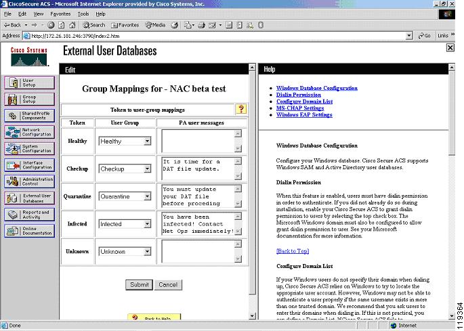The image size is (464, 331).
Task: Open the Quarantine user group dropdown
Action: pyautogui.click(x=147, y=196)
